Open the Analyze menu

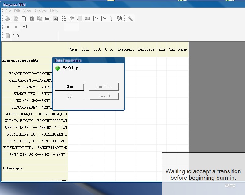[40, 11]
